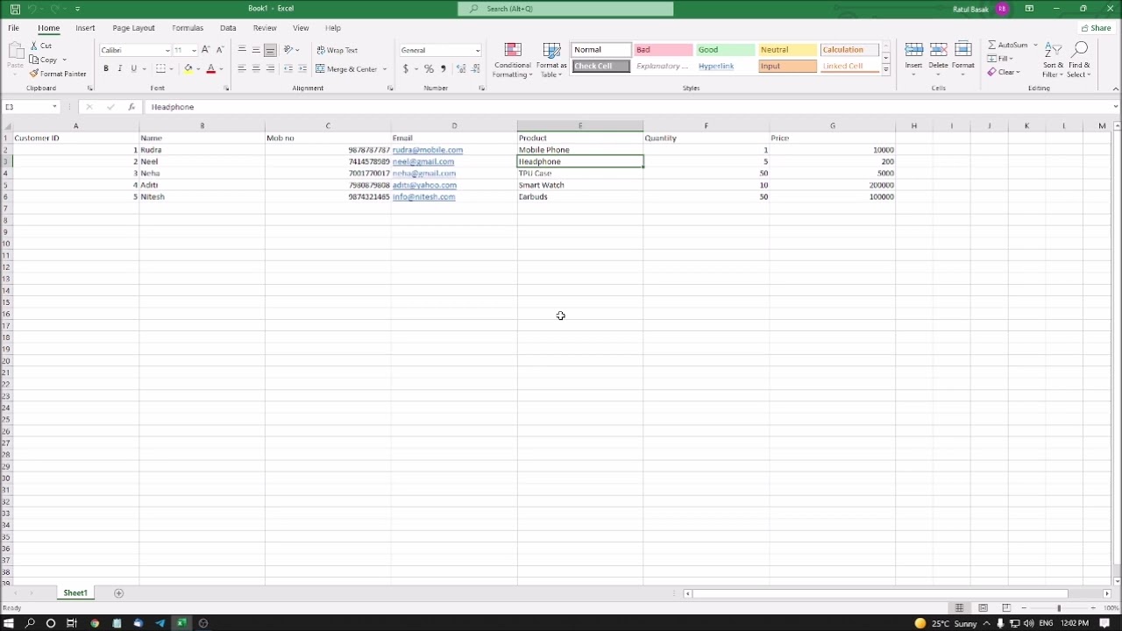Toggle Underline formatting
1122x631 pixels.
pyautogui.click(x=134, y=68)
